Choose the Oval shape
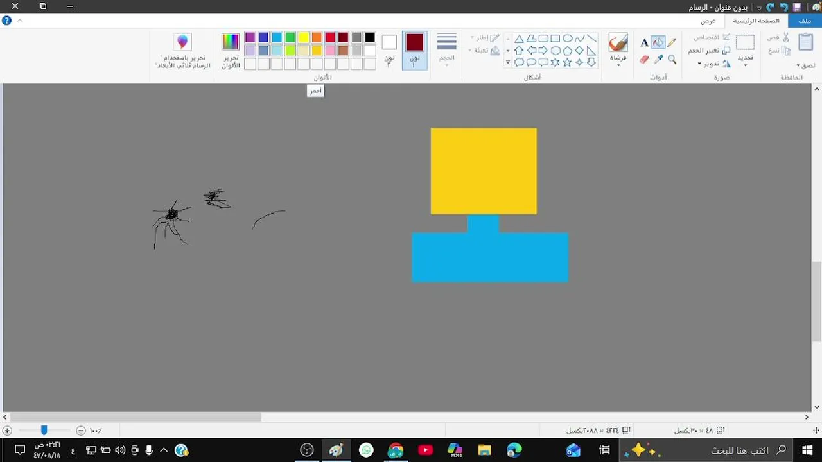Image resolution: width=822 pixels, height=462 pixels. click(x=568, y=38)
